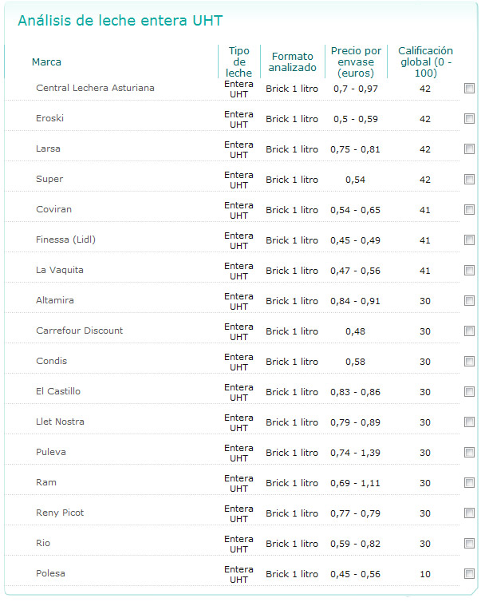Enable the Super row checkbox
This screenshot has width=485, height=602.
click(469, 180)
